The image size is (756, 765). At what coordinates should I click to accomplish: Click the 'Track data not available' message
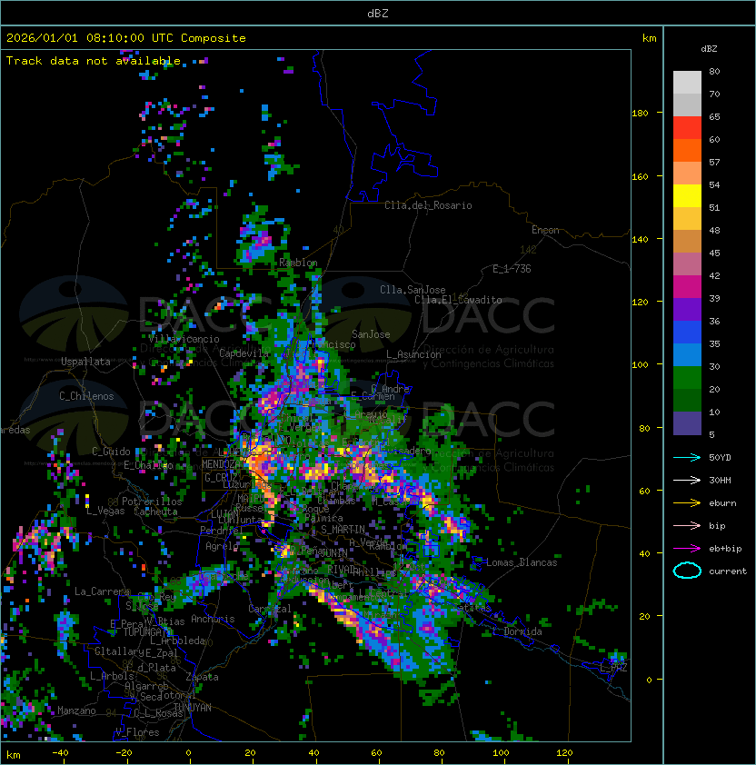[x=94, y=61]
